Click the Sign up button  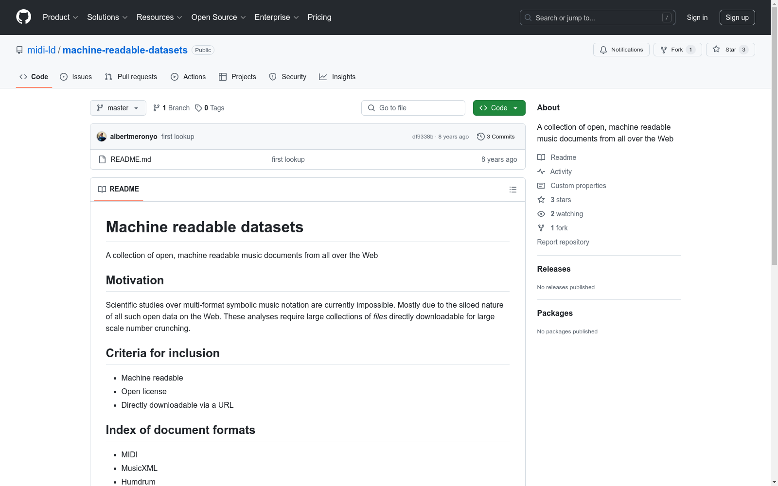click(x=737, y=17)
